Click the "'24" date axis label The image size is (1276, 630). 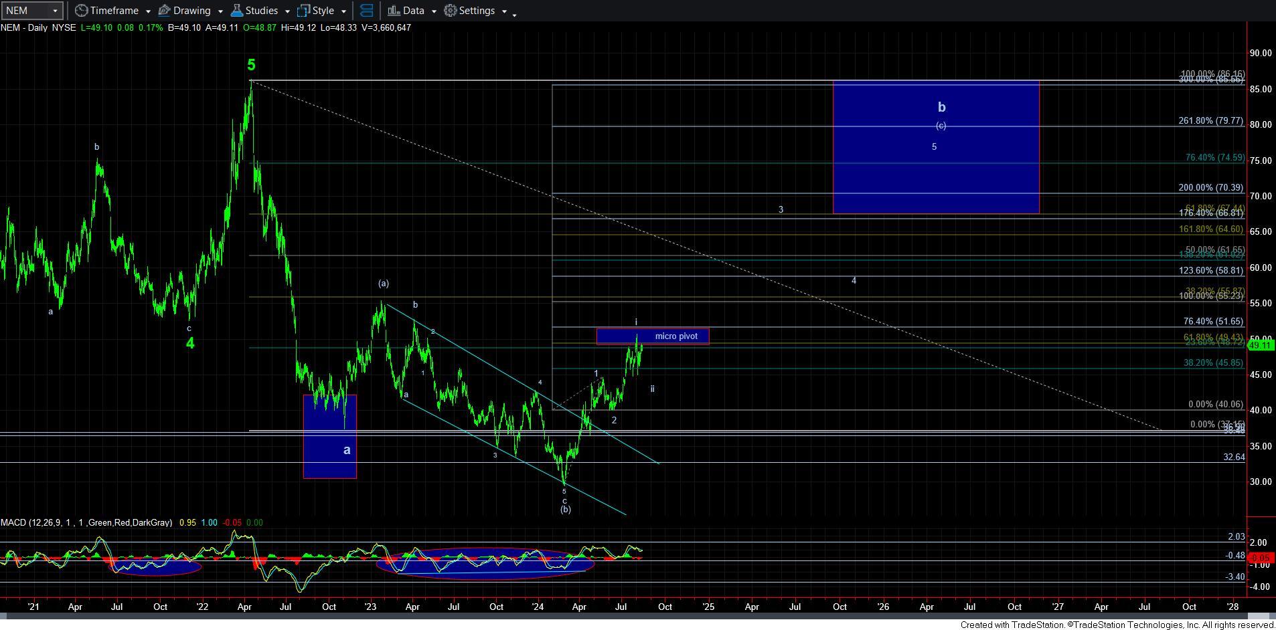pos(537,607)
